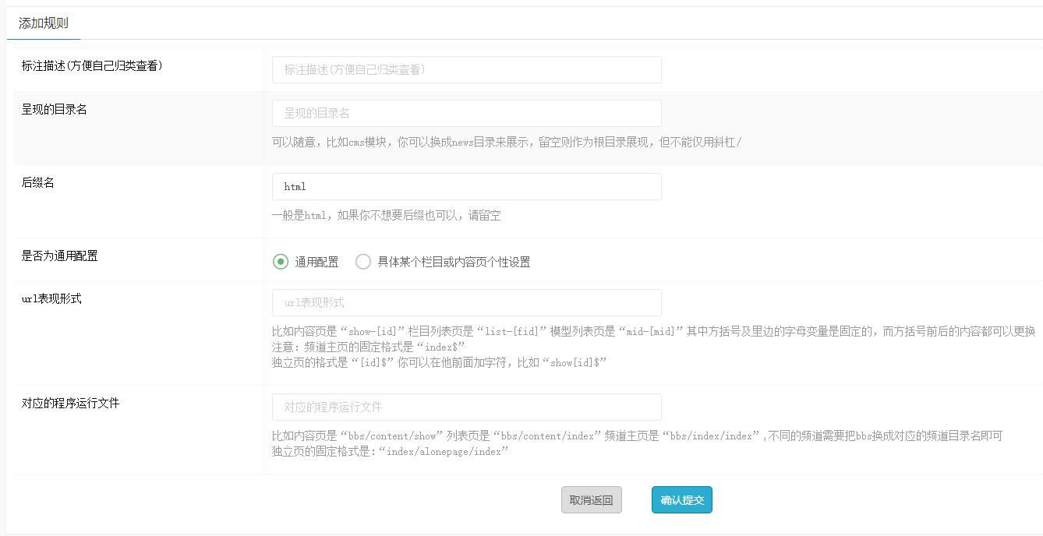Click the 是否为通用配置 row label
Viewport: 1043px width, 536px height.
60,256
